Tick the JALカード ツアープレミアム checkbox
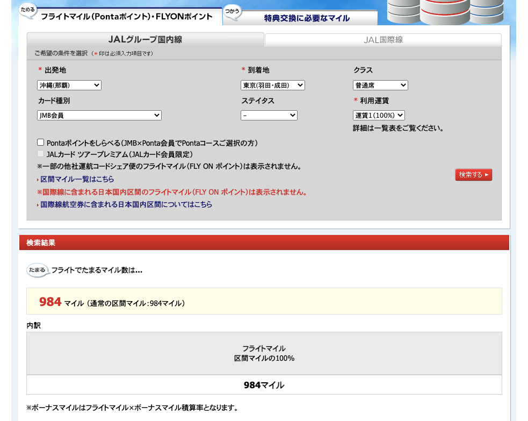This screenshot has height=421, width=528. click(x=41, y=154)
